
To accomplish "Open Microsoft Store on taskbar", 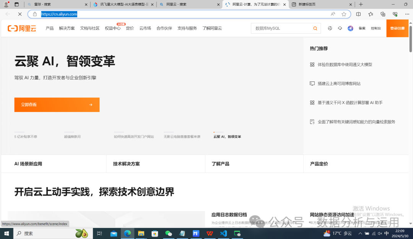I will click(x=155, y=234).
